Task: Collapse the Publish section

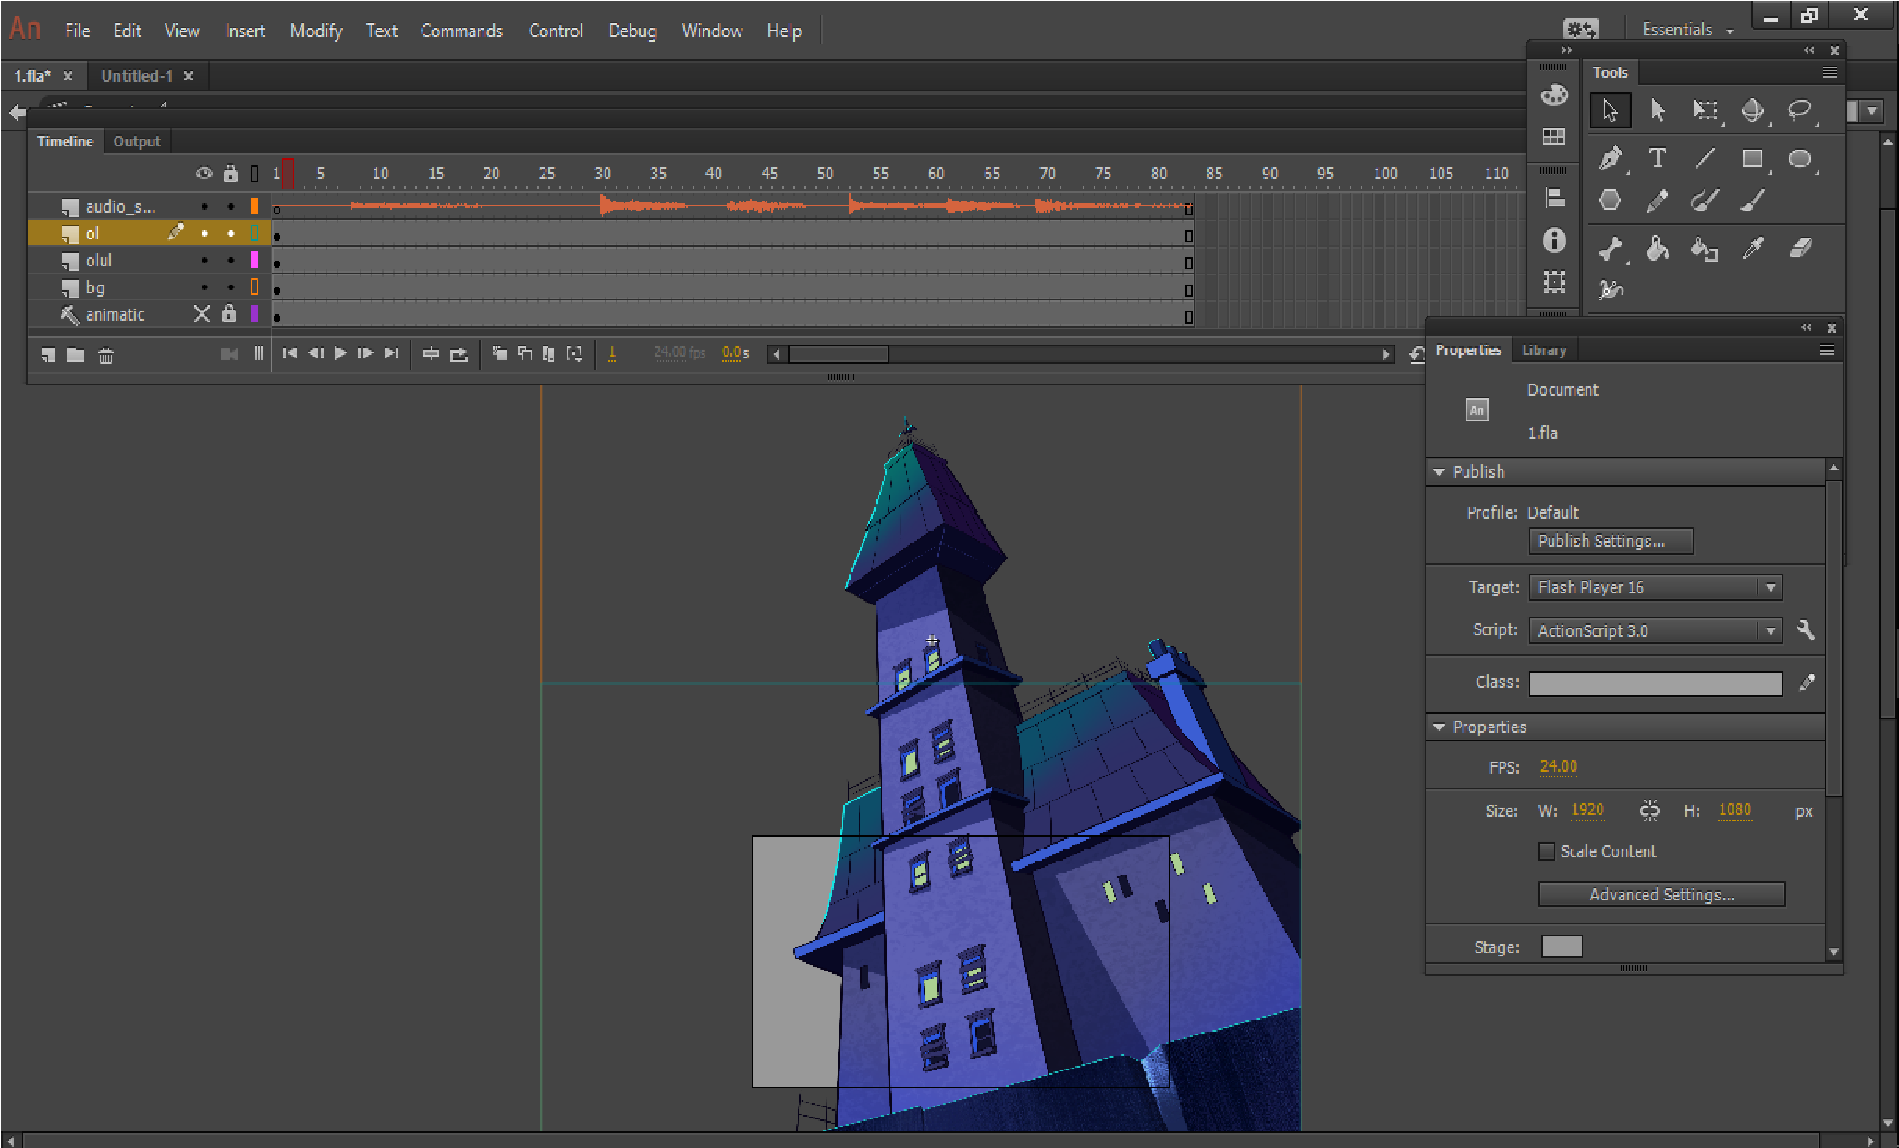Action: click(1439, 472)
